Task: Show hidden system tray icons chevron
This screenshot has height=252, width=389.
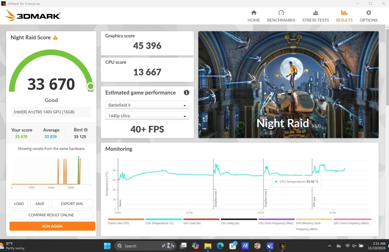Action: 329,246
